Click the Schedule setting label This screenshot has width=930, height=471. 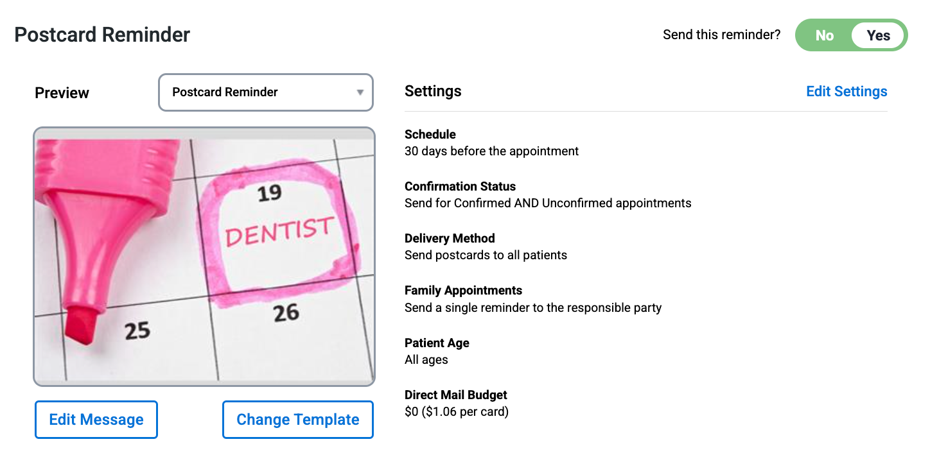(430, 135)
